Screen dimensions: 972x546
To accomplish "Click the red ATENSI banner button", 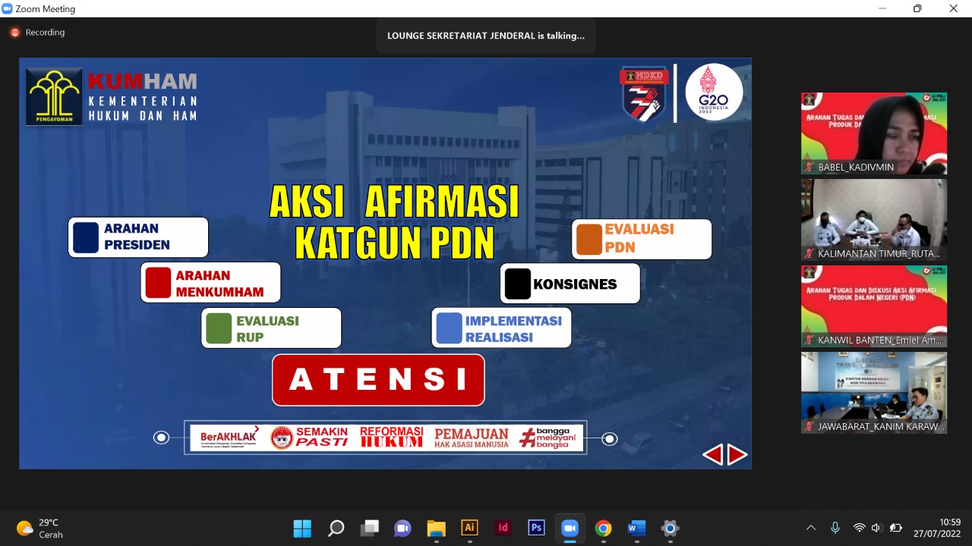I will pyautogui.click(x=378, y=379).
